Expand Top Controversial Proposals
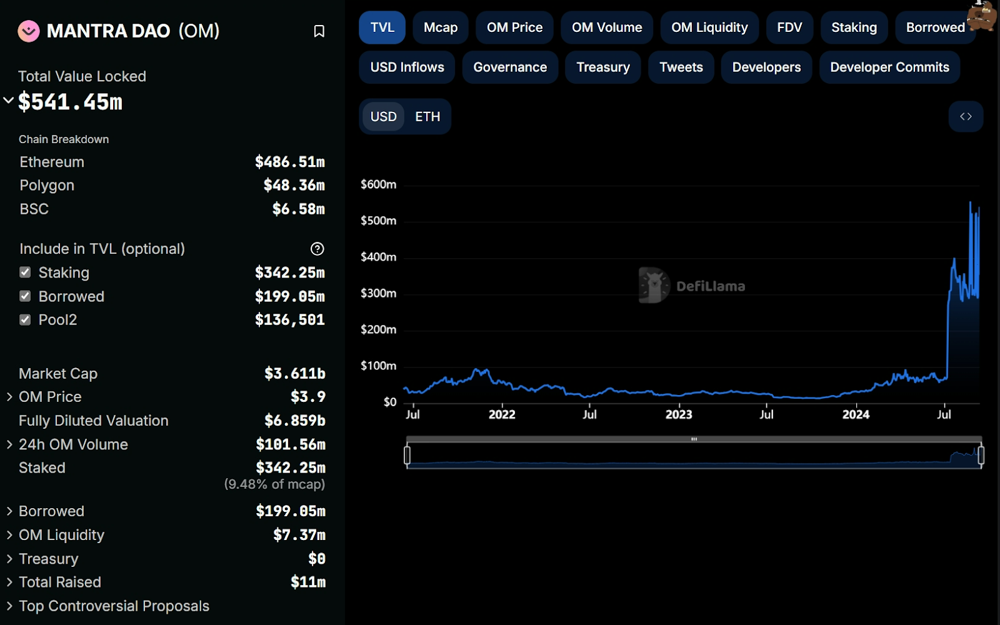 (x=9, y=606)
